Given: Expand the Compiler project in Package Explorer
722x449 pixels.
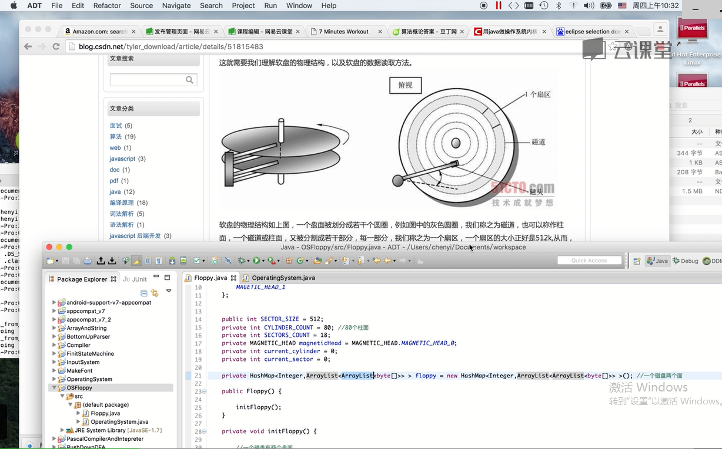Looking at the screenshot, I should 55,345.
